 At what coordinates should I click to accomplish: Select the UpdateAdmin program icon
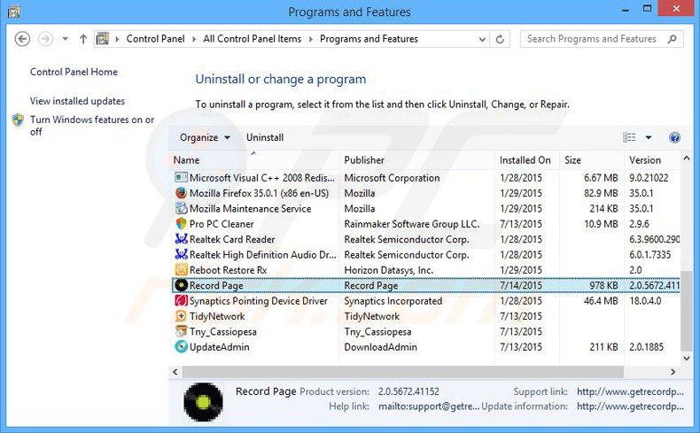(181, 347)
